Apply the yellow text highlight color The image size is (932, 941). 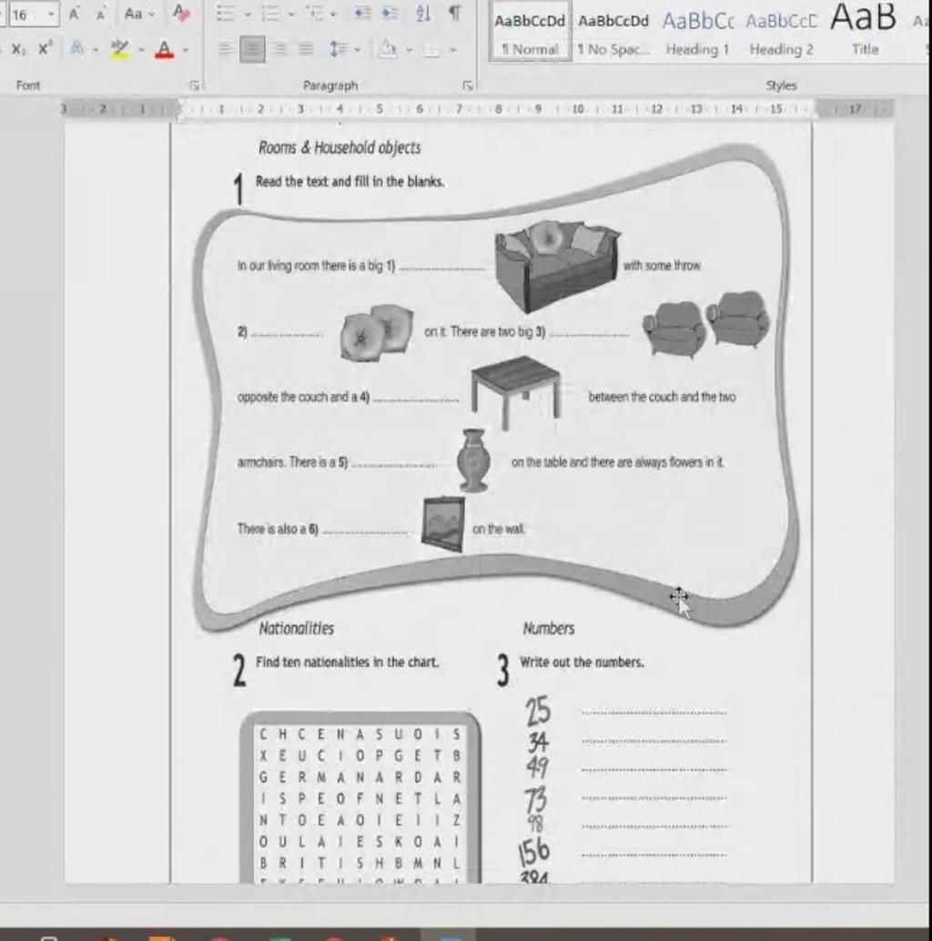pyautogui.click(x=120, y=50)
